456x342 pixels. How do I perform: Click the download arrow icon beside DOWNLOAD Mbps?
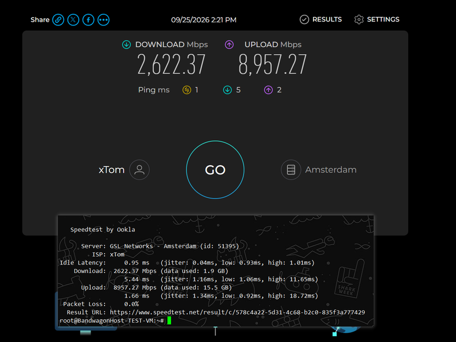point(126,44)
